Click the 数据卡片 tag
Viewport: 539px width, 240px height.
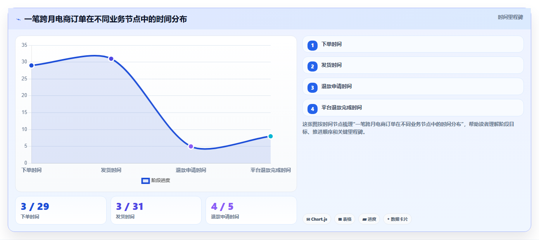pyautogui.click(x=397, y=219)
